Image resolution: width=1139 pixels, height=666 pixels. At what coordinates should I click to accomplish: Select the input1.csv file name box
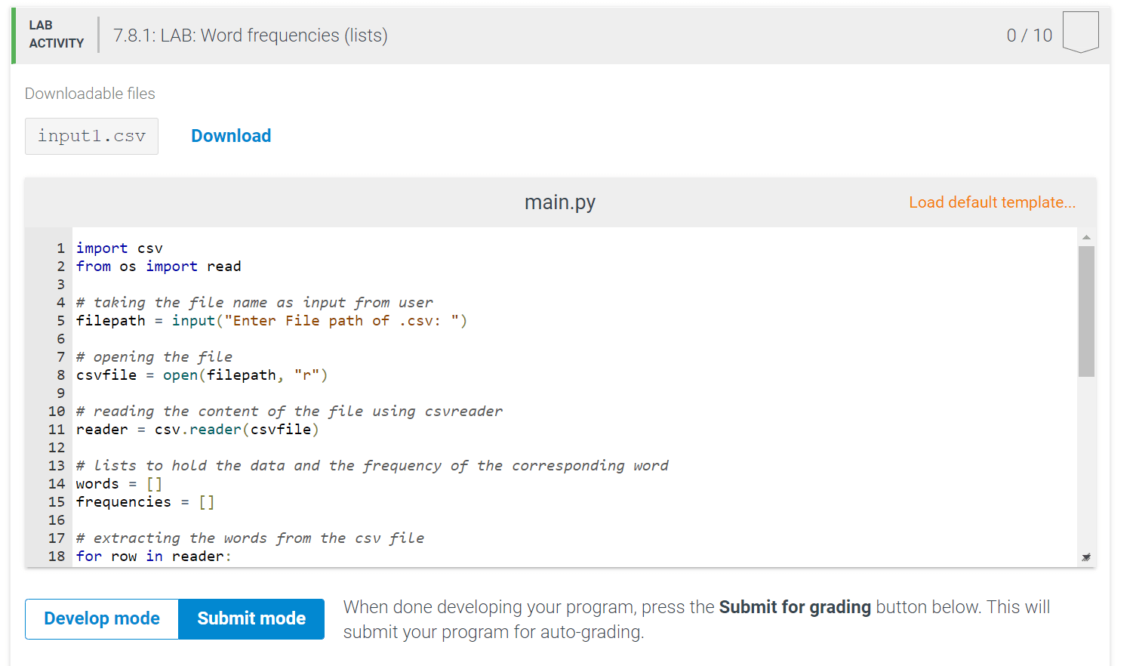click(x=91, y=136)
